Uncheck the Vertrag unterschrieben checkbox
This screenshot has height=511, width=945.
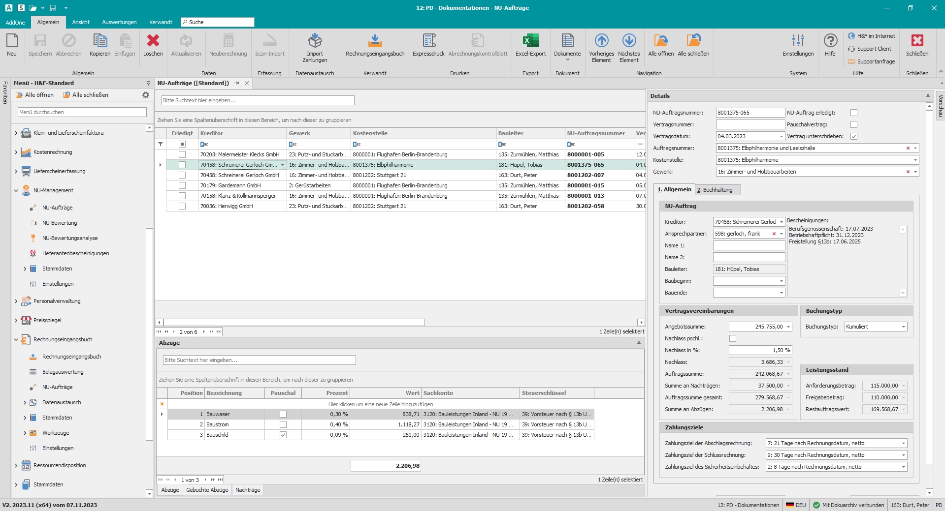[x=854, y=136]
